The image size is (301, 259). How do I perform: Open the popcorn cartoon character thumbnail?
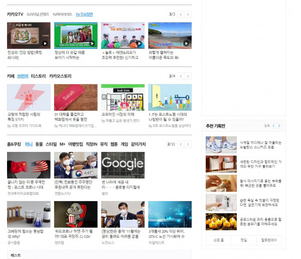click(76, 214)
